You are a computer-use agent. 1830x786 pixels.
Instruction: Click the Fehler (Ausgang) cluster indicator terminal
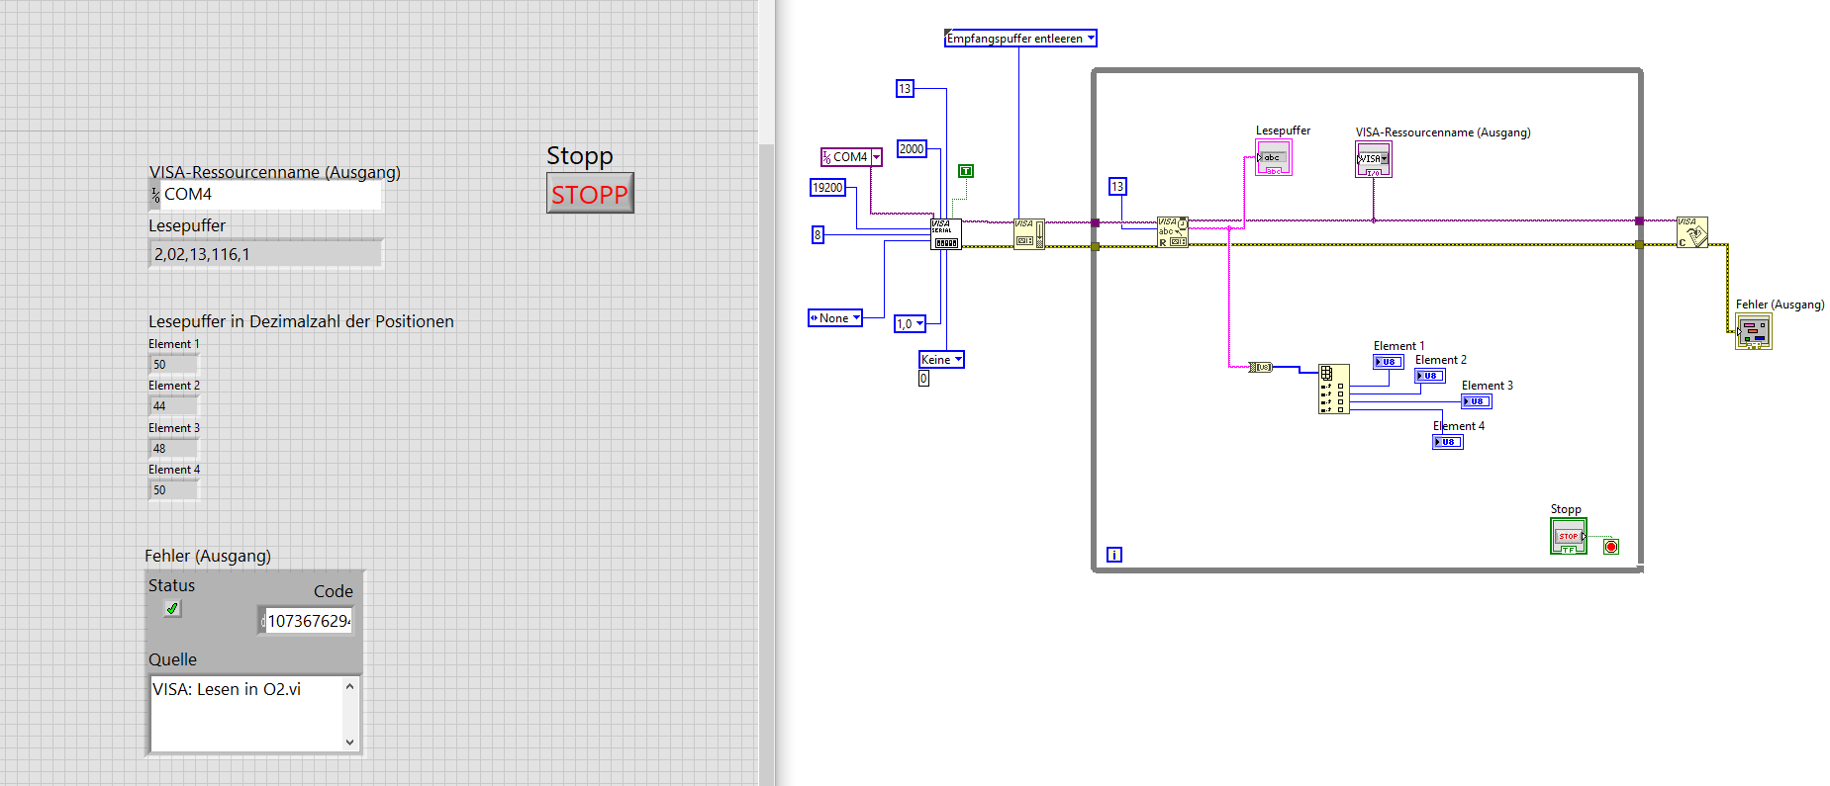[1754, 331]
